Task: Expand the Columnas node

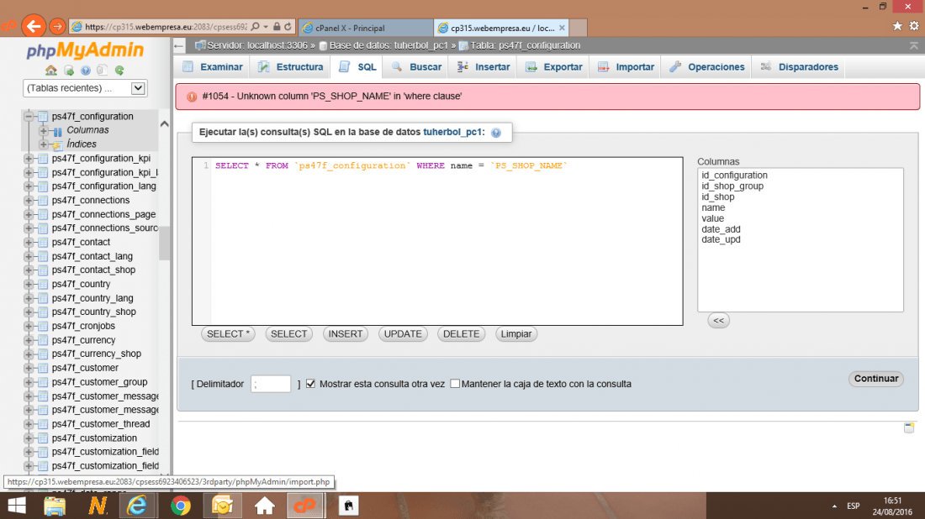Action: 43,130
